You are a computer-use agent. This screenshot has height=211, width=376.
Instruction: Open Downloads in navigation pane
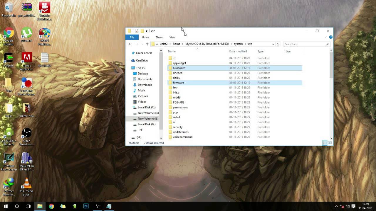pos(145,85)
